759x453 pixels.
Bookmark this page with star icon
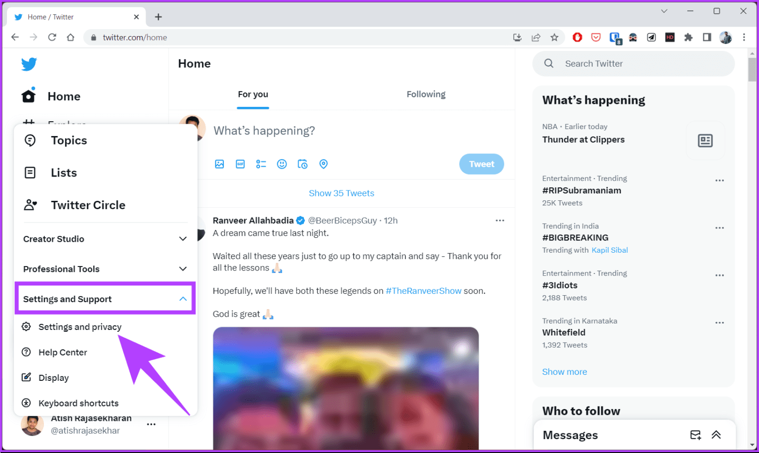[x=554, y=37]
